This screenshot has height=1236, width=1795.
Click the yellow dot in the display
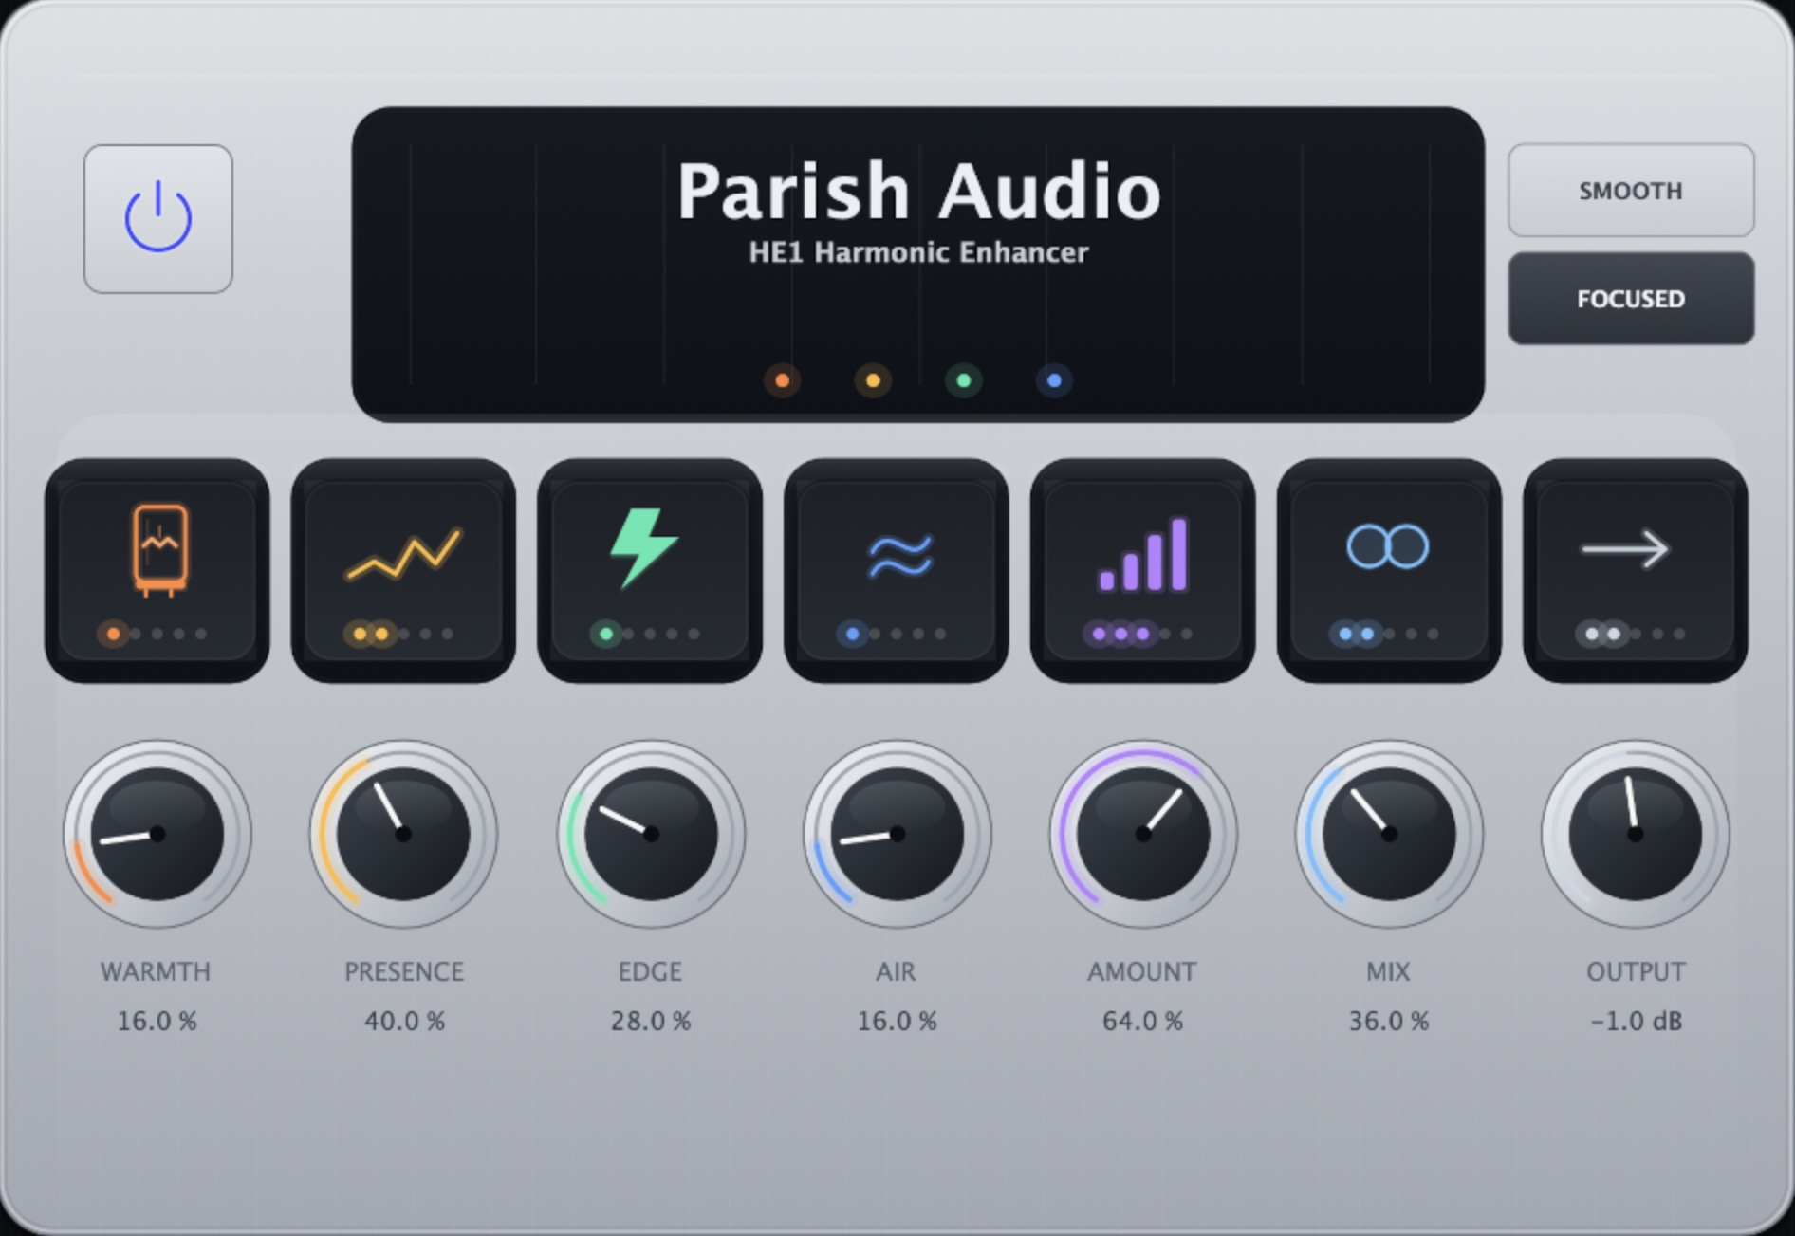point(873,380)
